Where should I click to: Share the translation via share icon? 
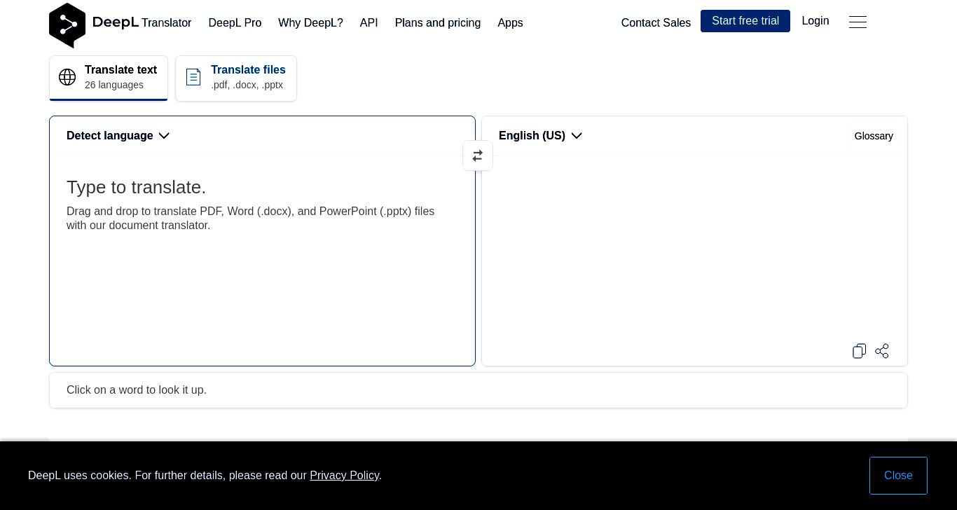coord(882,351)
